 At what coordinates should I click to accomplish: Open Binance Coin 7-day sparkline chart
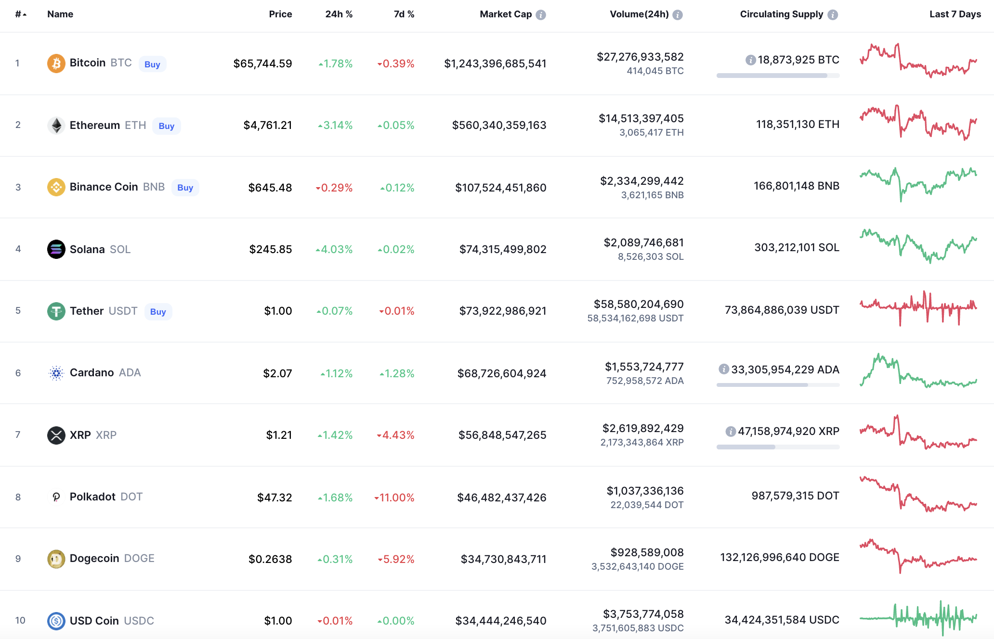[918, 185]
